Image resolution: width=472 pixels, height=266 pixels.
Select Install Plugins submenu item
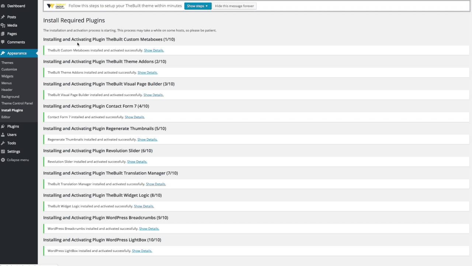point(12,110)
